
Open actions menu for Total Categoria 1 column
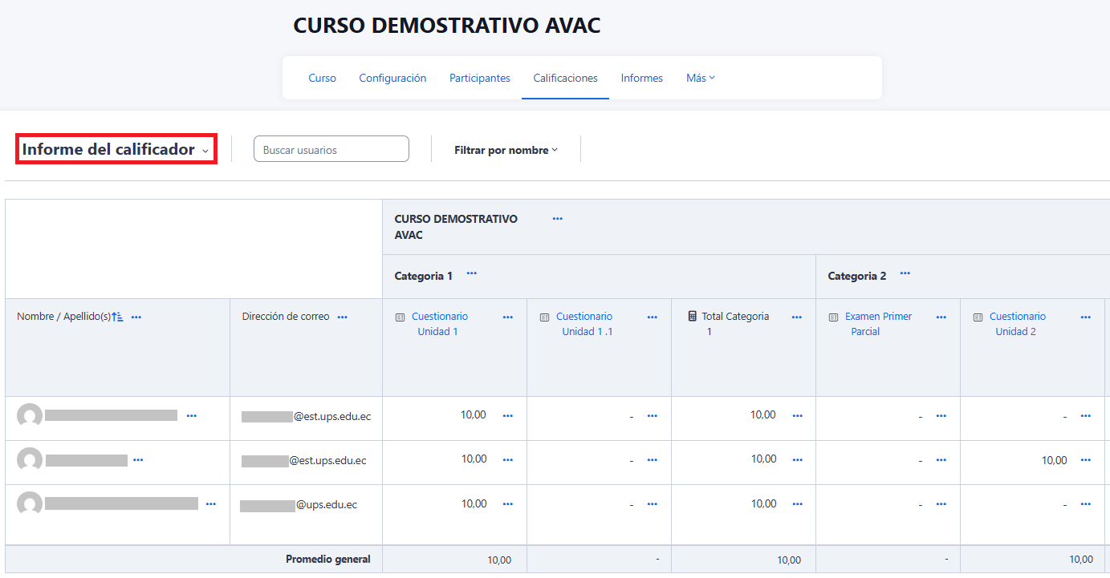(796, 317)
